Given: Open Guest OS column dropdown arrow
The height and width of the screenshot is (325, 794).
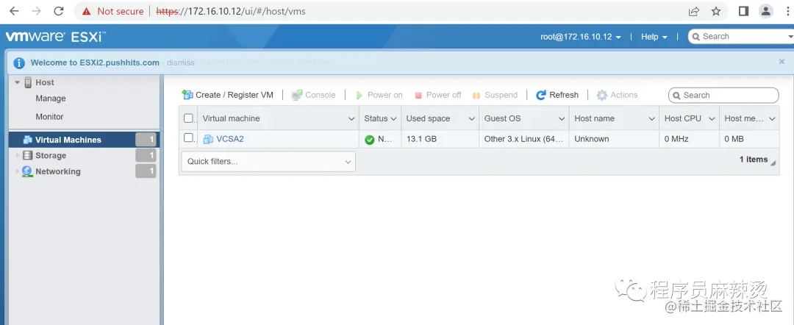Looking at the screenshot, I should coord(562,119).
